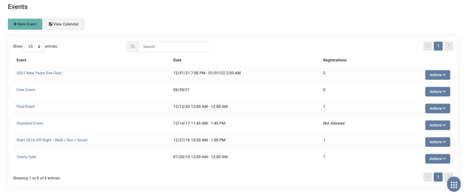Open the entries per page dropdown
Screen dimensions: 464x195
tap(34, 47)
